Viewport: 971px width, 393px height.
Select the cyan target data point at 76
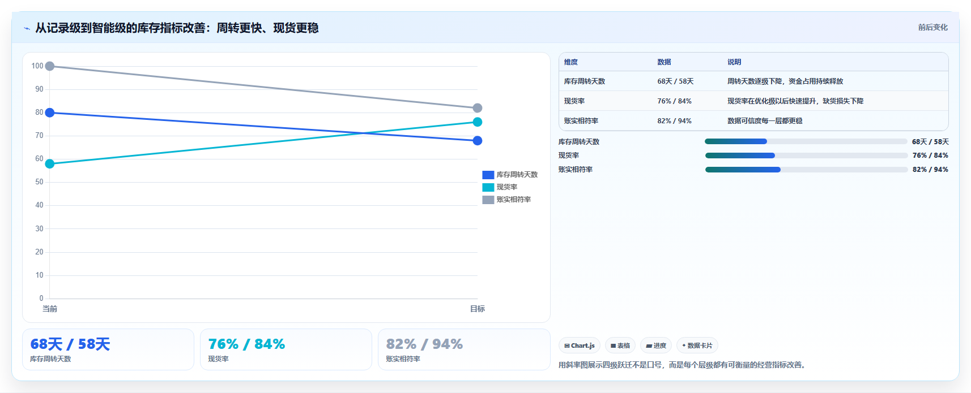click(x=478, y=122)
